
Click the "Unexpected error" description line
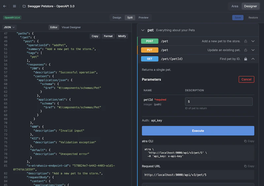pyautogui.click(x=61, y=154)
